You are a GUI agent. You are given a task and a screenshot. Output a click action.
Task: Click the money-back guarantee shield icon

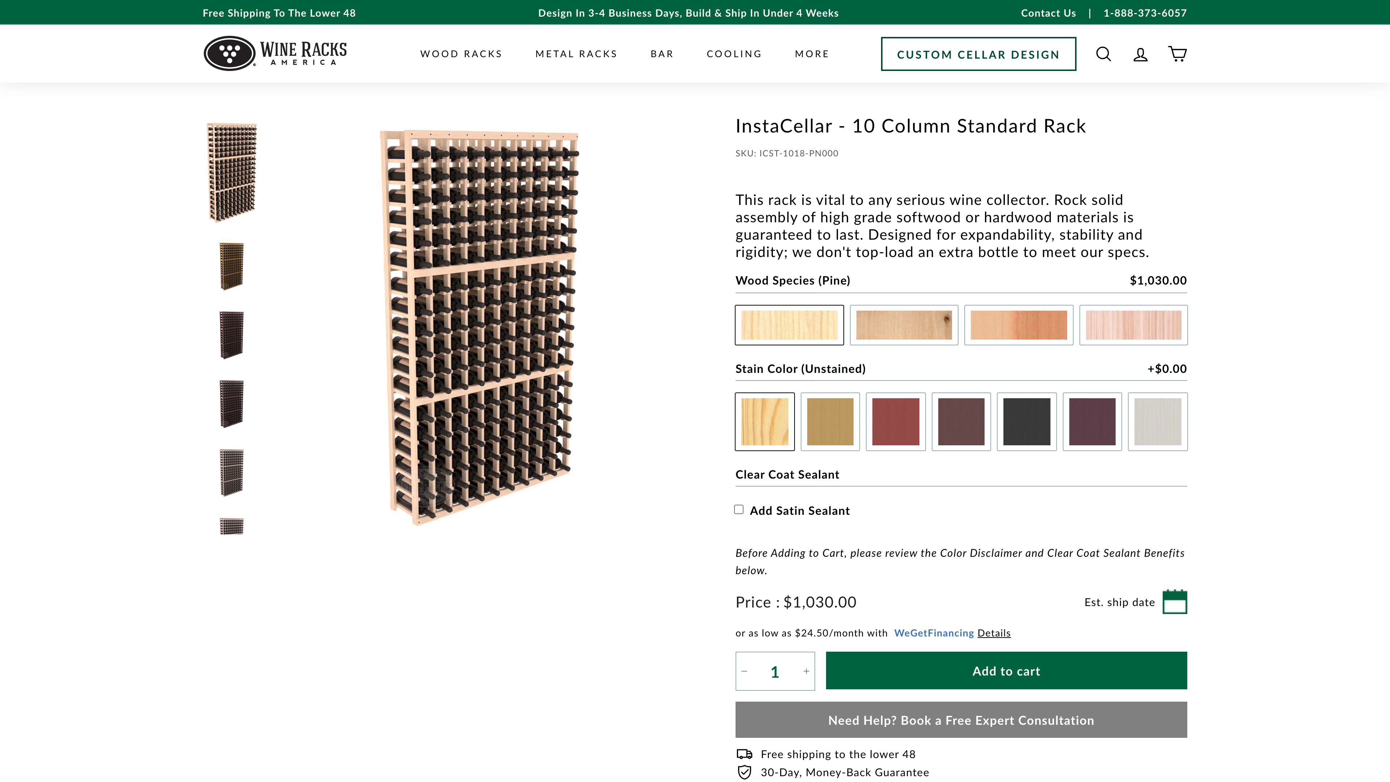tap(744, 772)
